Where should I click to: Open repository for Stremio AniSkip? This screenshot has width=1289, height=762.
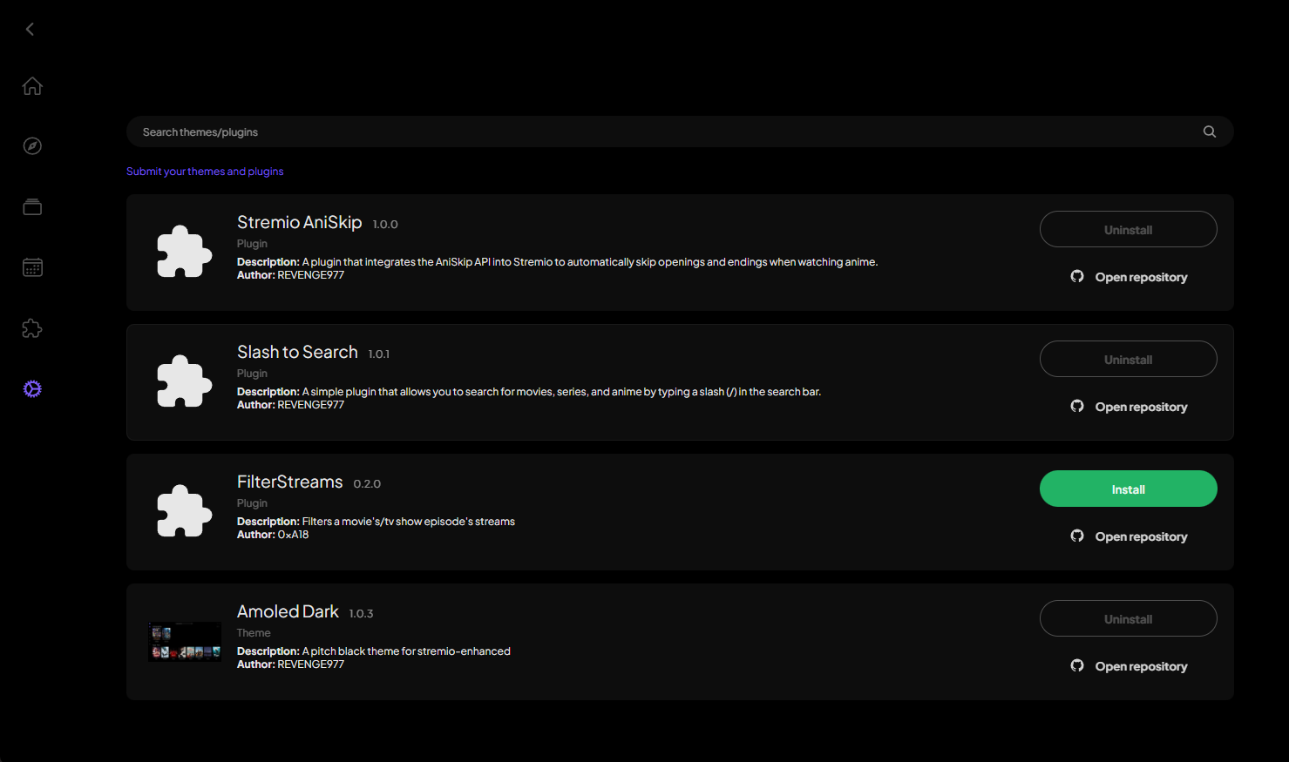pyautogui.click(x=1129, y=277)
